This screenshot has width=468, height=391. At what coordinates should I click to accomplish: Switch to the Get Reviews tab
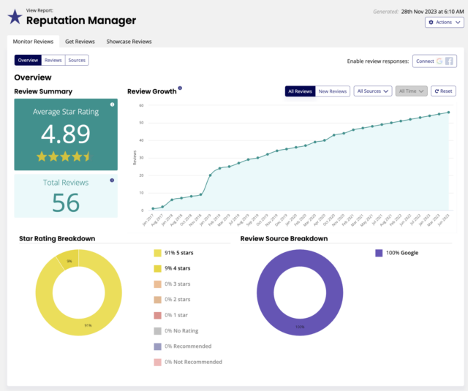point(78,42)
